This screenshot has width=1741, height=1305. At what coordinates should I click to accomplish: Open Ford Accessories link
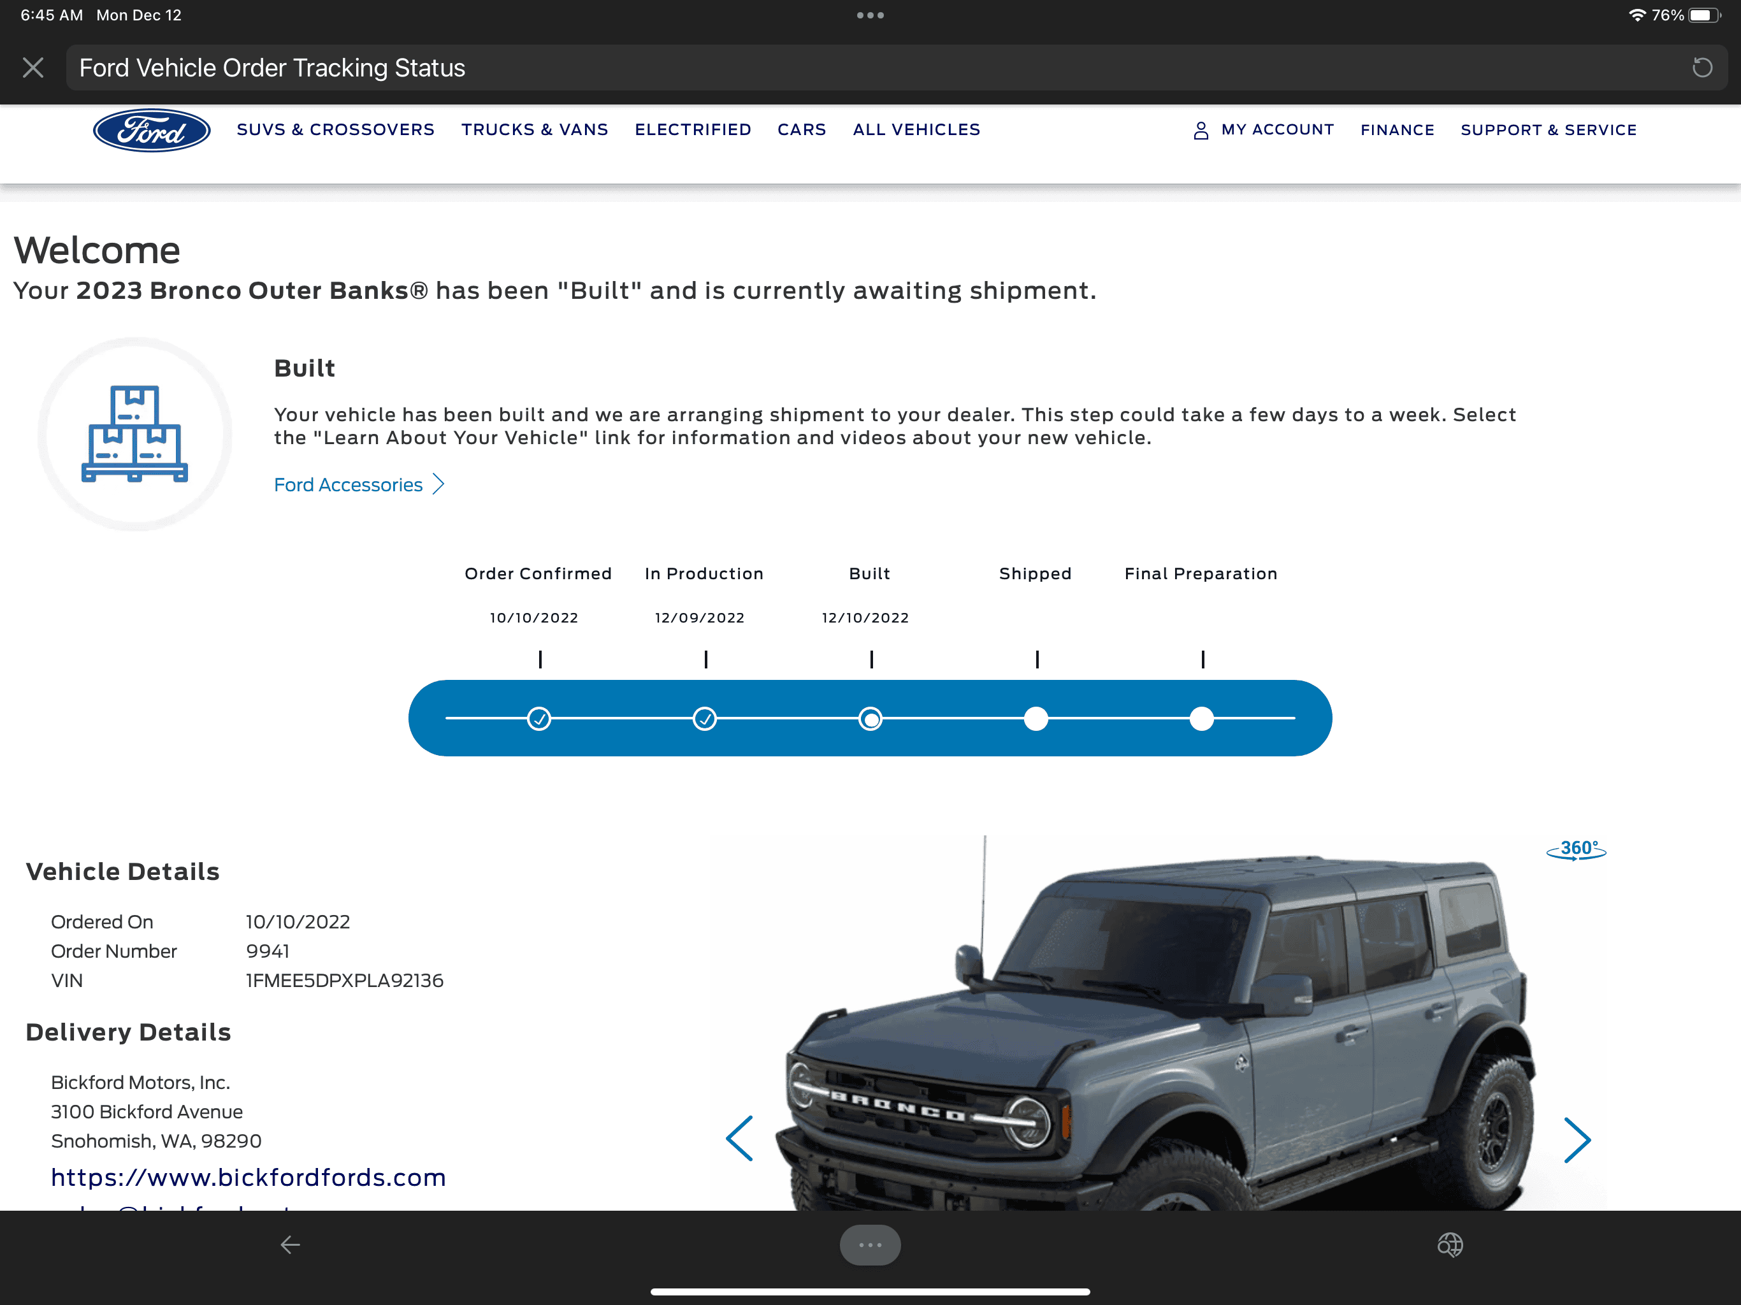tap(348, 485)
